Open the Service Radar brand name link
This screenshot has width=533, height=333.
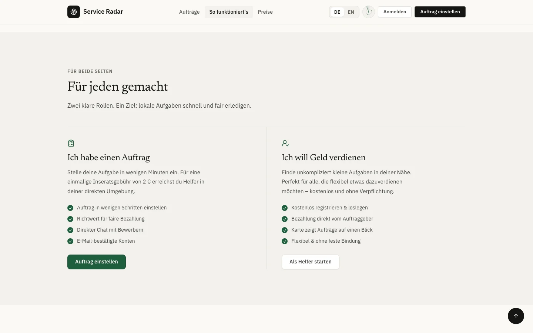pyautogui.click(x=103, y=12)
